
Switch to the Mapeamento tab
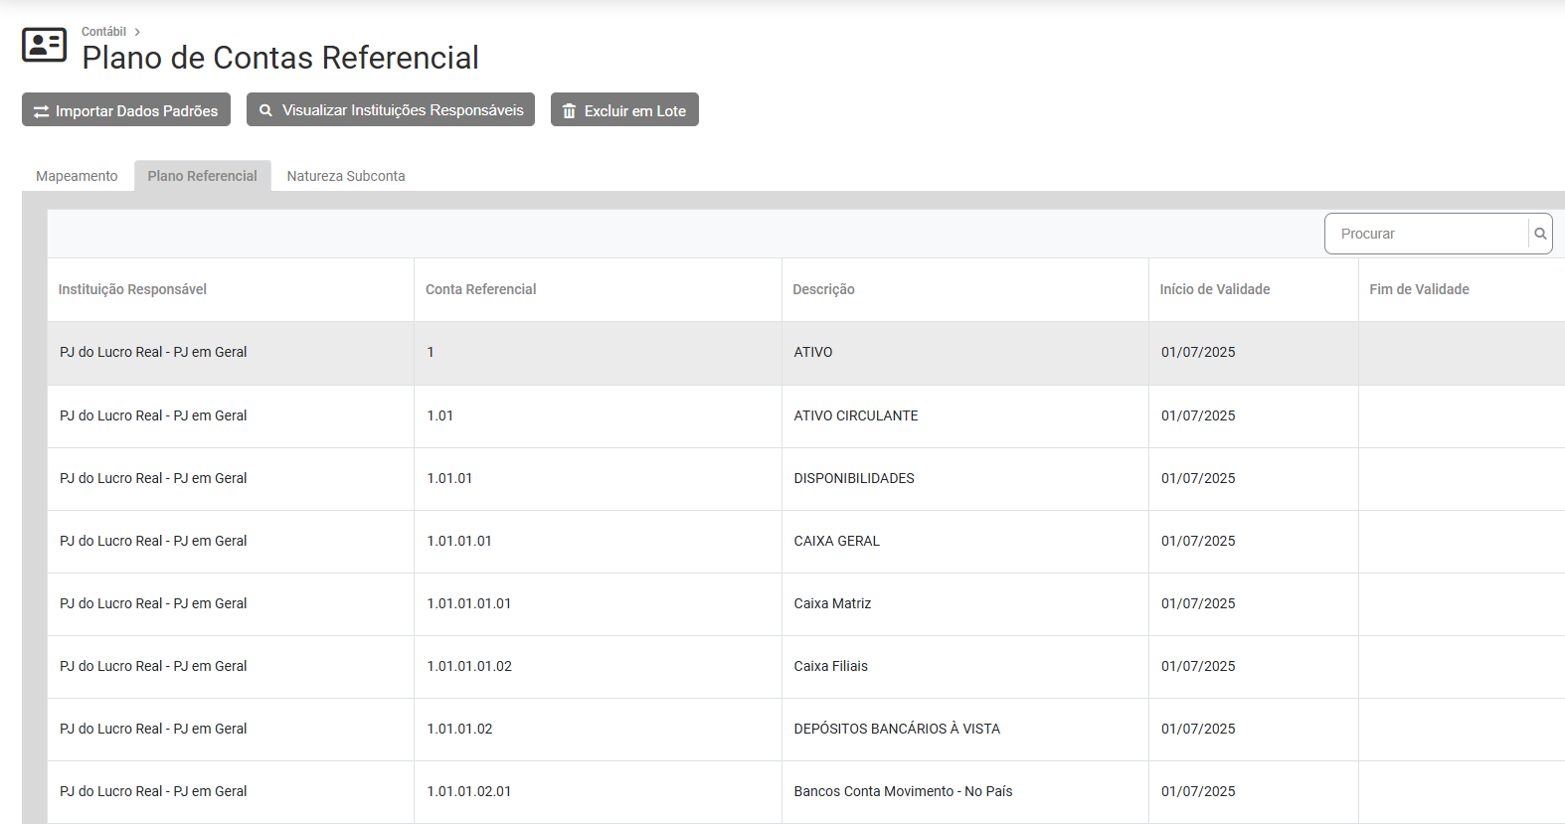click(x=77, y=176)
